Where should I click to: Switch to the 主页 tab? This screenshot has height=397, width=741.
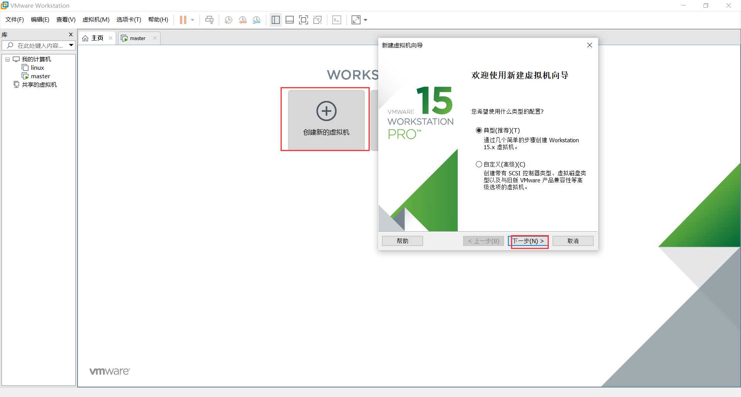click(x=97, y=38)
